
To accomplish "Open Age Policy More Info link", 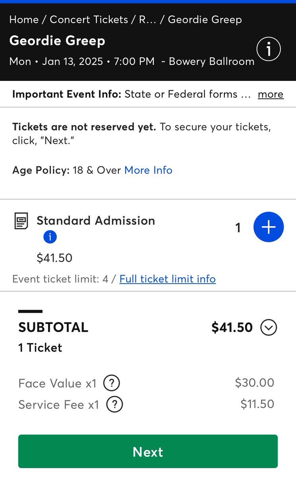I will (x=148, y=170).
